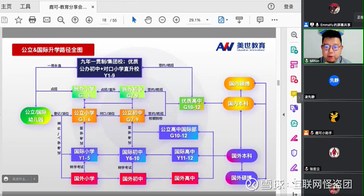Collapse the right tools pane arrow
Image resolution: width=364 pixels, height=196 pixels.
pos(283,114)
